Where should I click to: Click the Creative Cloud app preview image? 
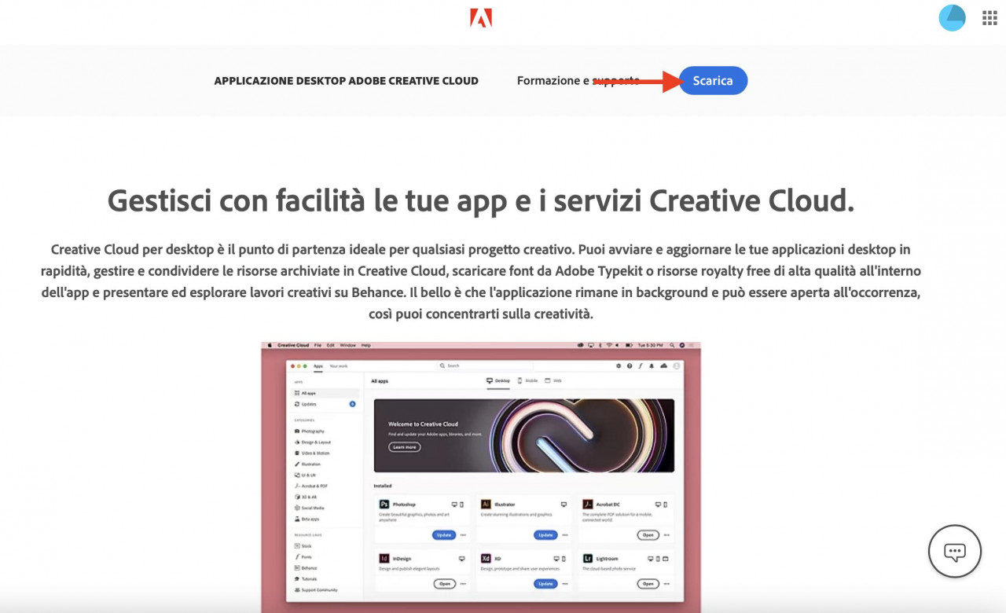coord(481,477)
